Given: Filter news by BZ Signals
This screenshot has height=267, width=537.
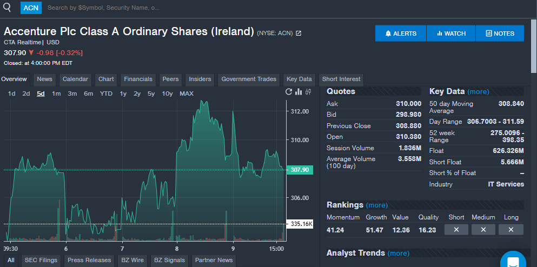Looking at the screenshot, I should pyautogui.click(x=169, y=260).
